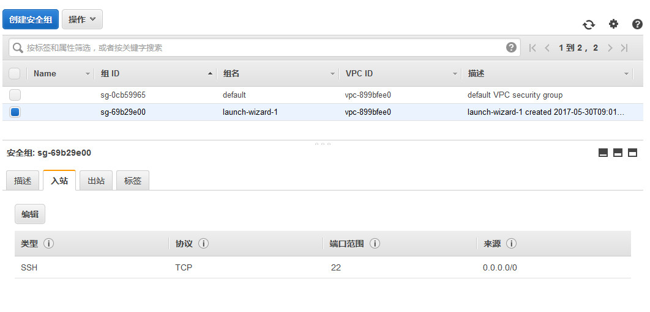Go to the last page of results
The height and width of the screenshot is (312, 650).
tap(624, 48)
